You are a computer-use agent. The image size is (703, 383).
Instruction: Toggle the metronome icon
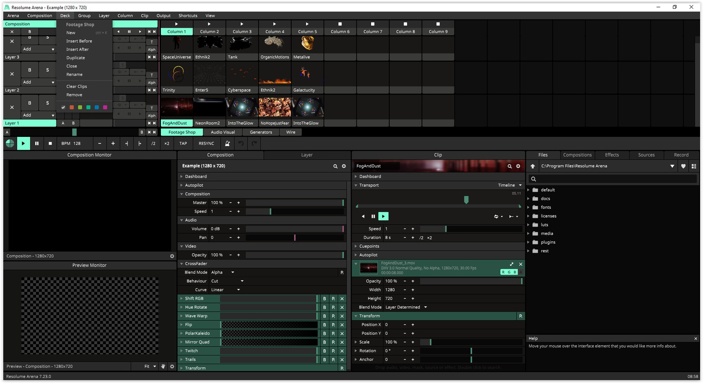(227, 143)
